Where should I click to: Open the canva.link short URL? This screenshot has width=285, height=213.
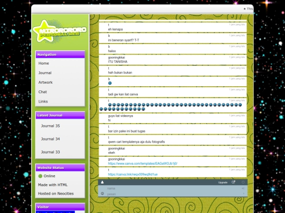click(132, 175)
